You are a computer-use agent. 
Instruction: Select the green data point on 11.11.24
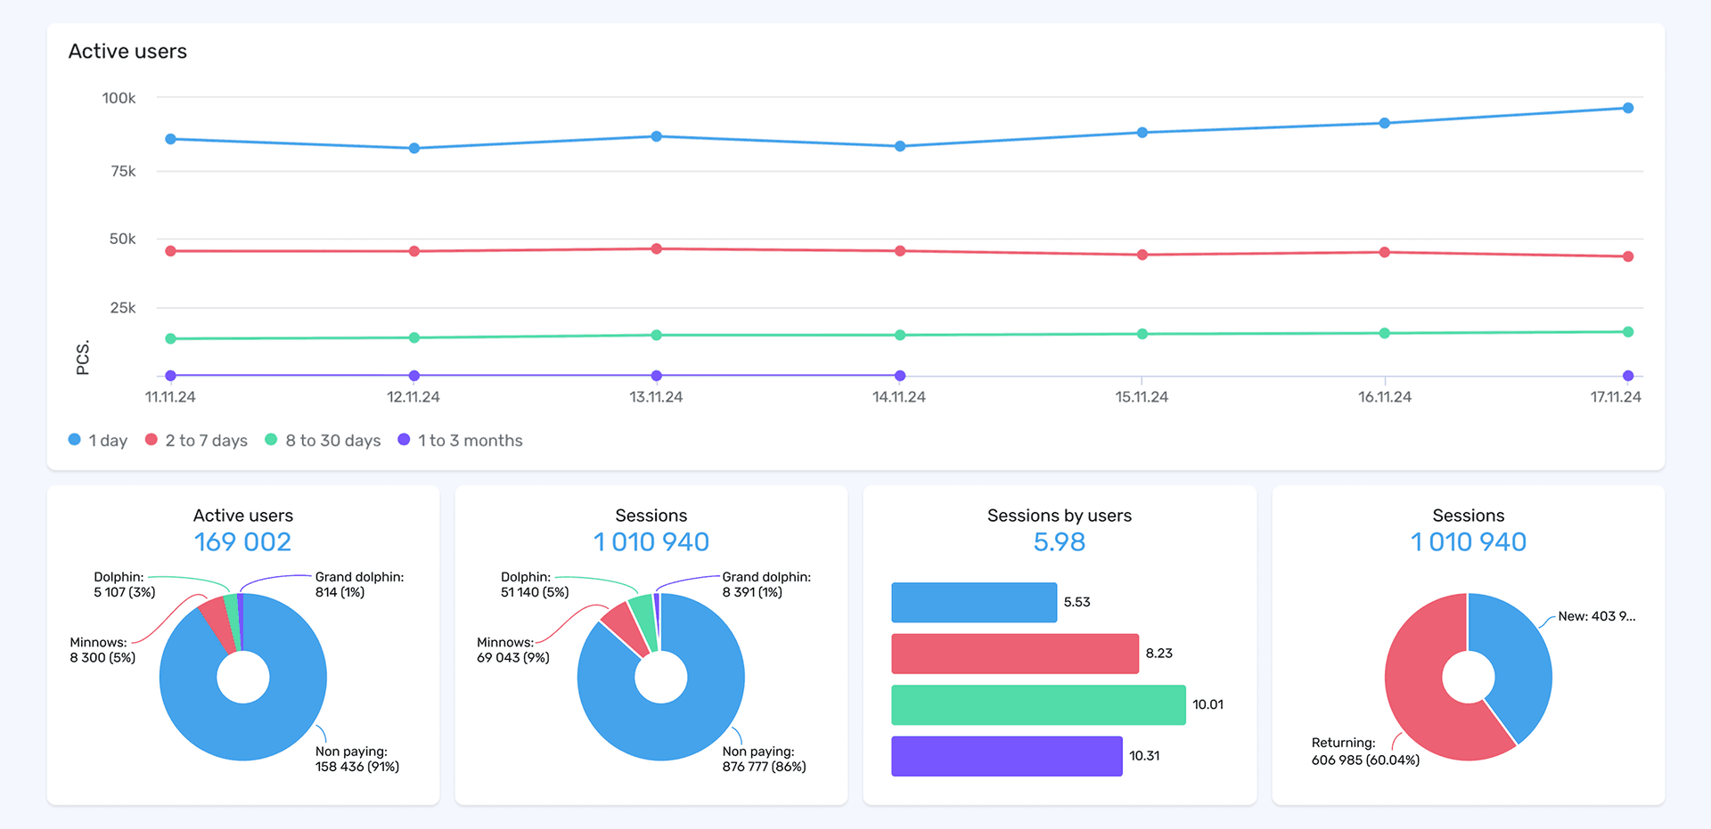(169, 337)
